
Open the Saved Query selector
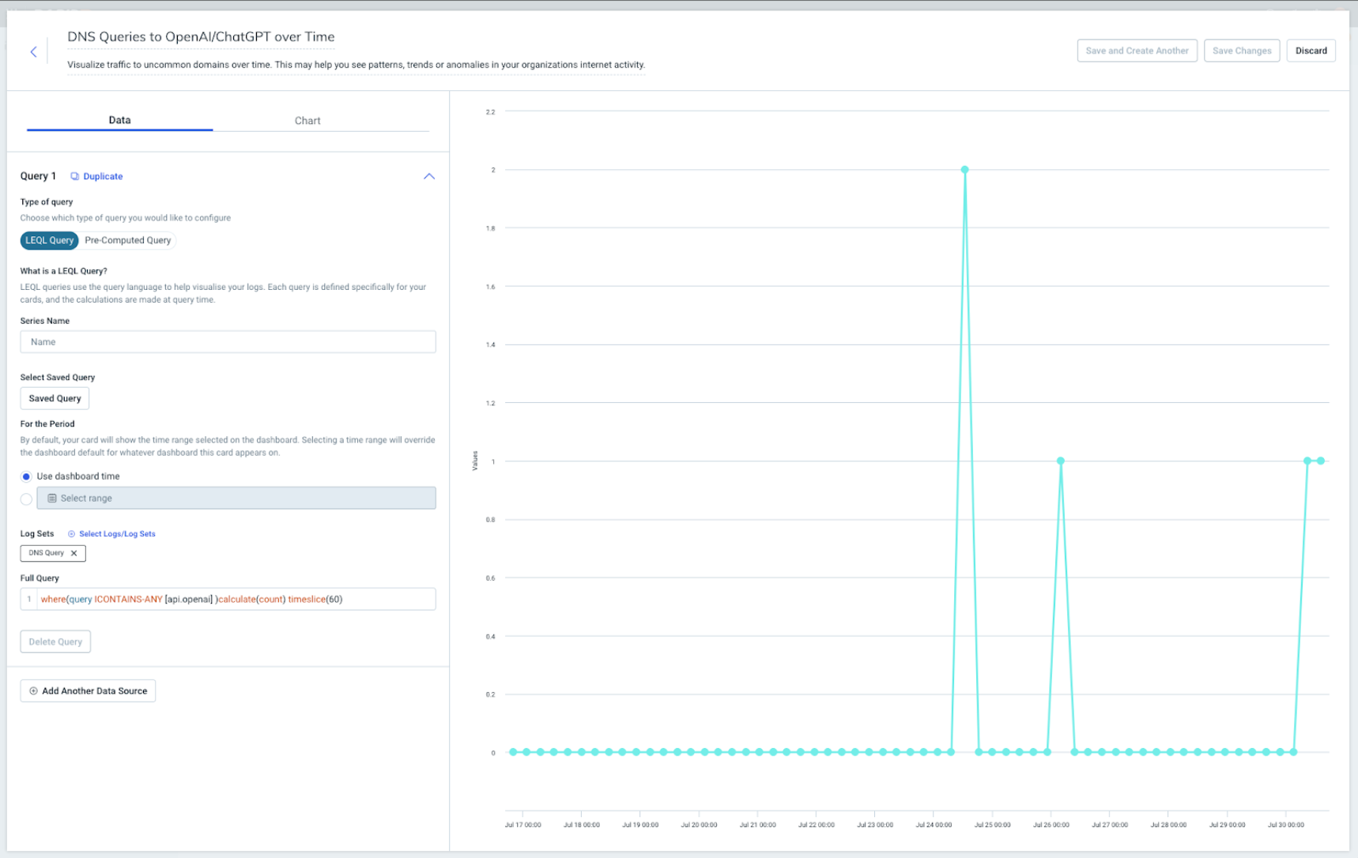point(55,399)
